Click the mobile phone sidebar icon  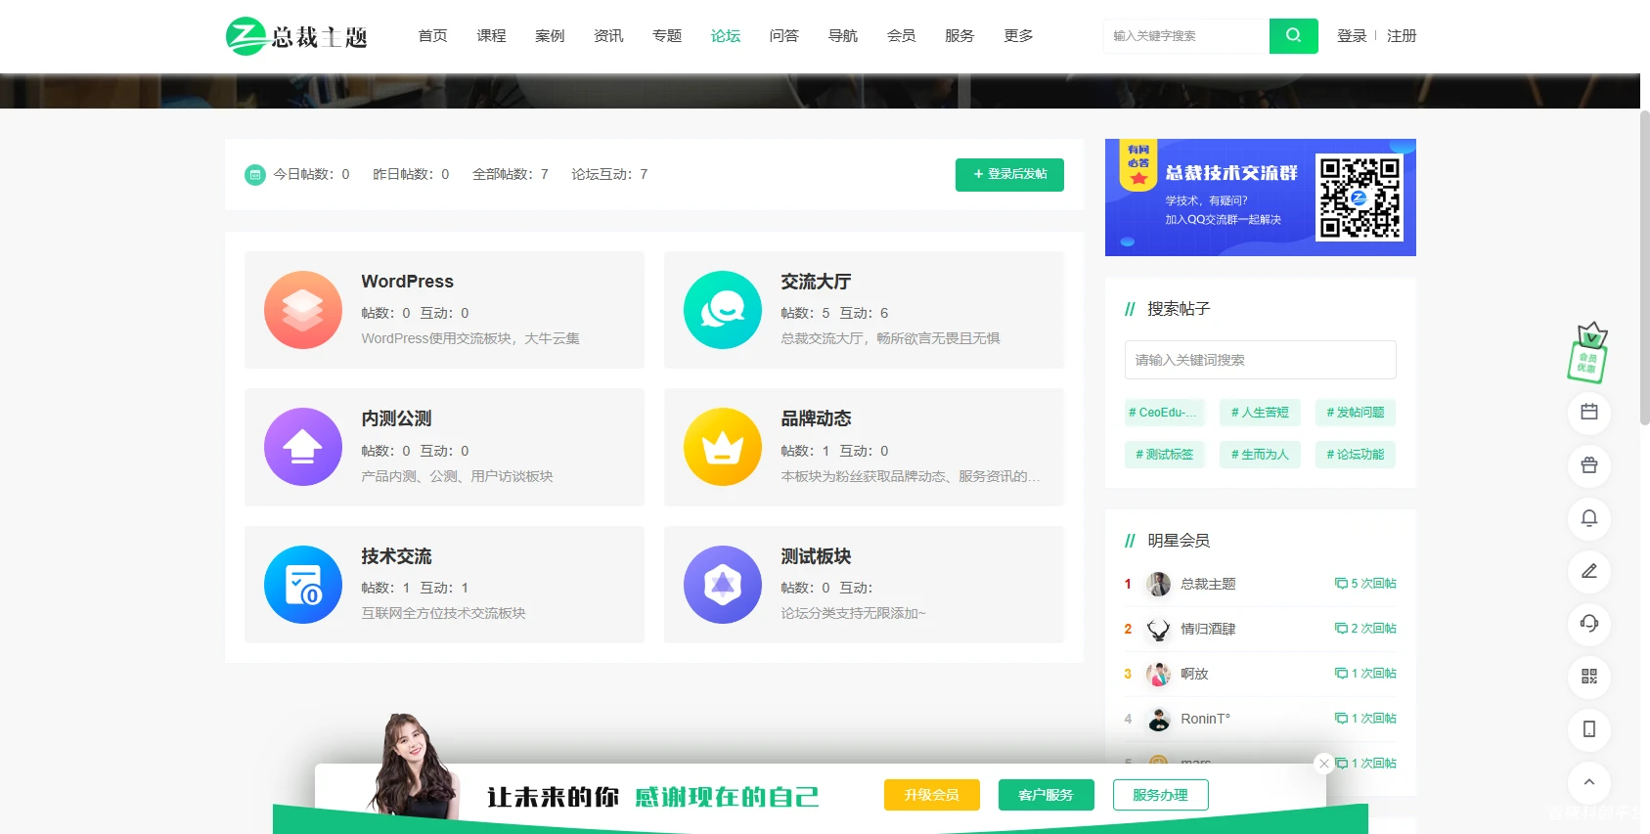point(1589,729)
